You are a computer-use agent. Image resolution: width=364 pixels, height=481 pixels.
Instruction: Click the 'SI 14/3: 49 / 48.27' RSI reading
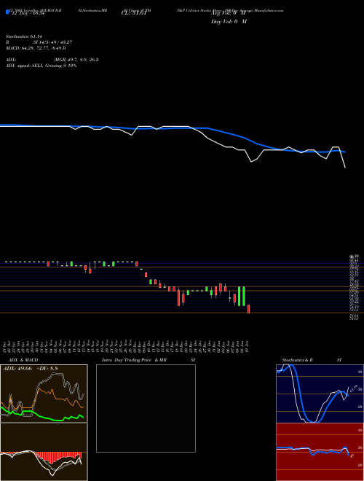(52, 42)
